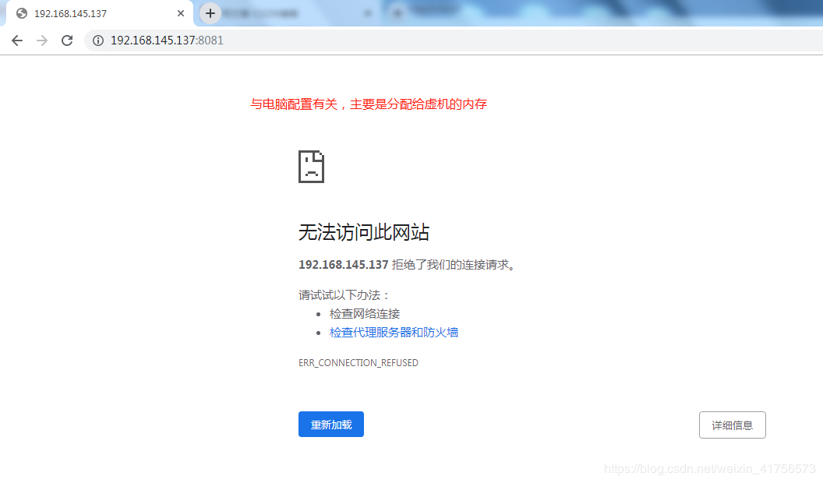Click the sad-face broken page icon
Viewport: 823px width, 483px height.
pos(311,166)
